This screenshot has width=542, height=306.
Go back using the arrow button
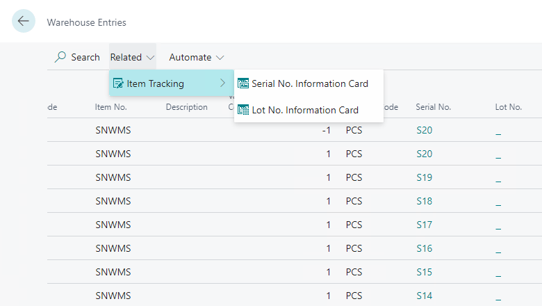24,21
